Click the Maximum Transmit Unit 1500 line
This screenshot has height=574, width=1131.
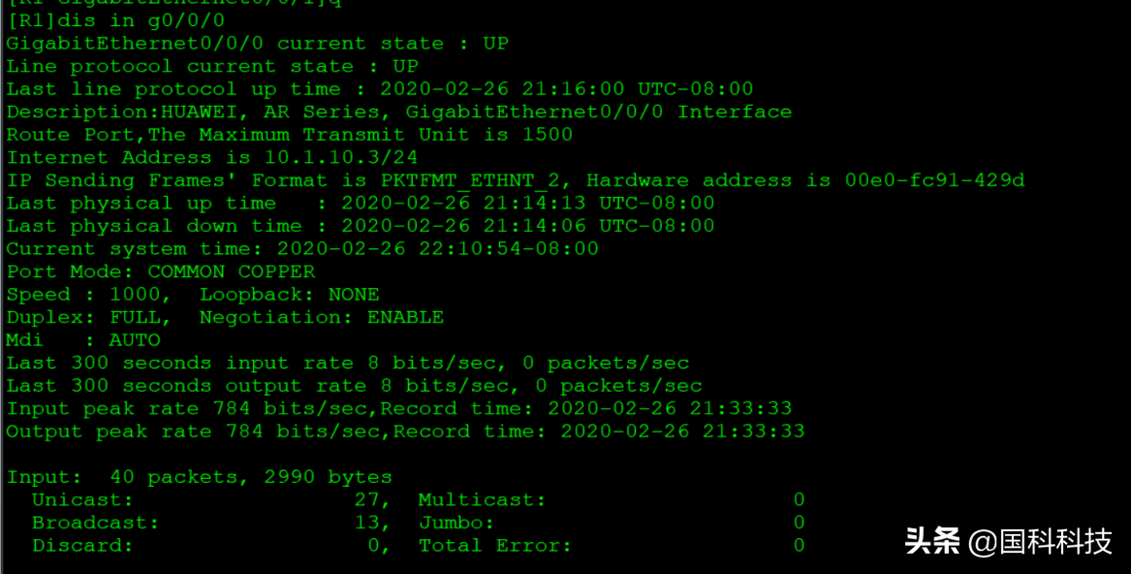[289, 135]
